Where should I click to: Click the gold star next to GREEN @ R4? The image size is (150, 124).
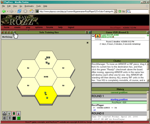[113, 37]
